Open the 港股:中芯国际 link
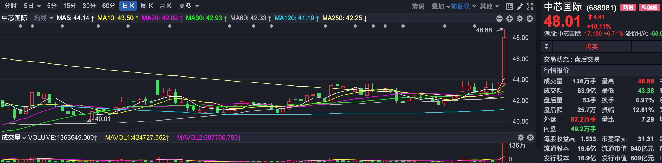 click(562, 34)
